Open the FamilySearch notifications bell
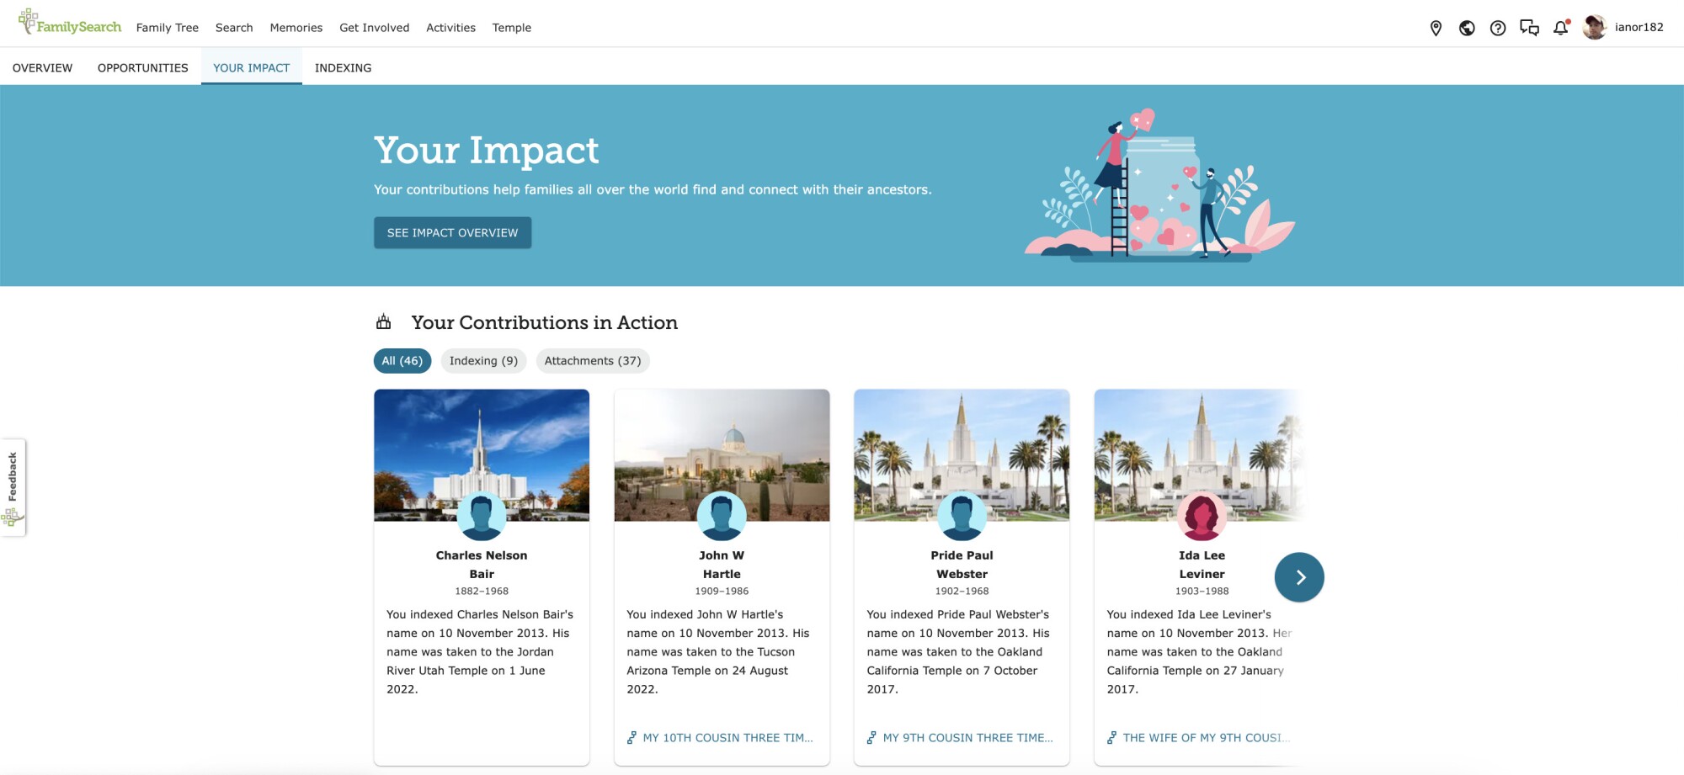 1561,28
